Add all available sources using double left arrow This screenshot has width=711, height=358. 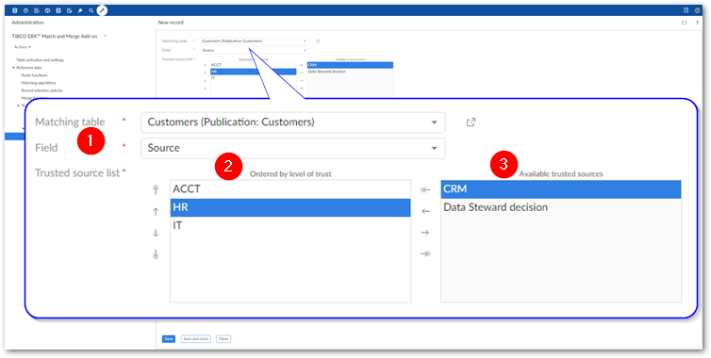[x=425, y=190]
